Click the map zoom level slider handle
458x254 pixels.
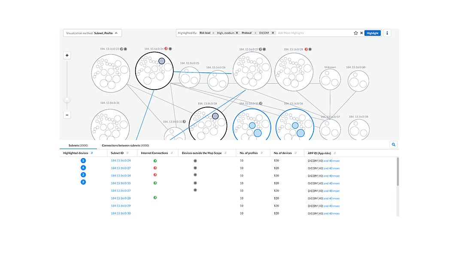click(67, 99)
